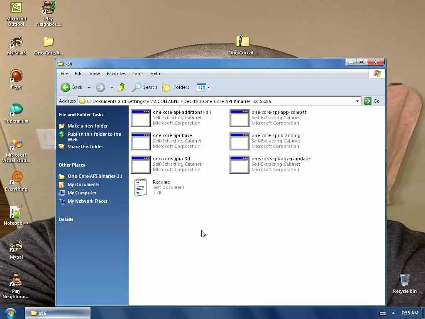
Task: Select one-core-api-driver-update file icon
Action: (x=239, y=164)
